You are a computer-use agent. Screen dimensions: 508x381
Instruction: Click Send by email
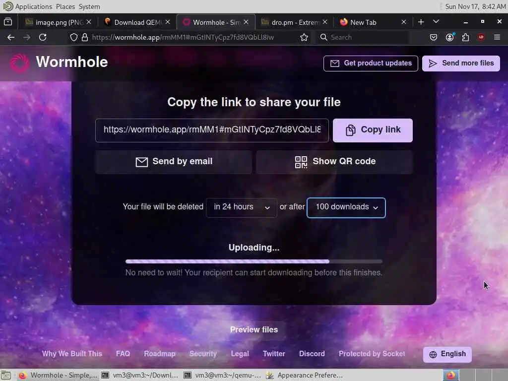(x=173, y=162)
